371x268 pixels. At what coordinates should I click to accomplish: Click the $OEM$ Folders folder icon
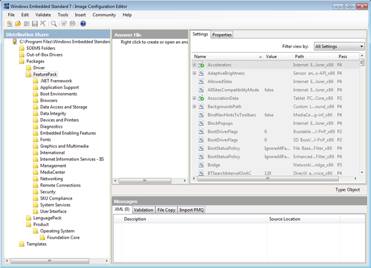tap(22, 48)
